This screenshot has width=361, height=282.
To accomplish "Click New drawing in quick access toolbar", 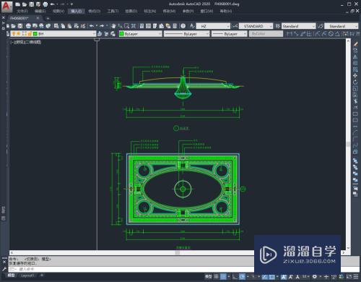I will pyautogui.click(x=18, y=4).
